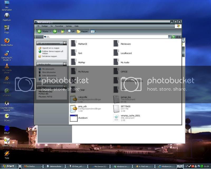This screenshot has width=211, height=169.
Task: Open the Tilbake history dropdown arrow
Action: 50,31
